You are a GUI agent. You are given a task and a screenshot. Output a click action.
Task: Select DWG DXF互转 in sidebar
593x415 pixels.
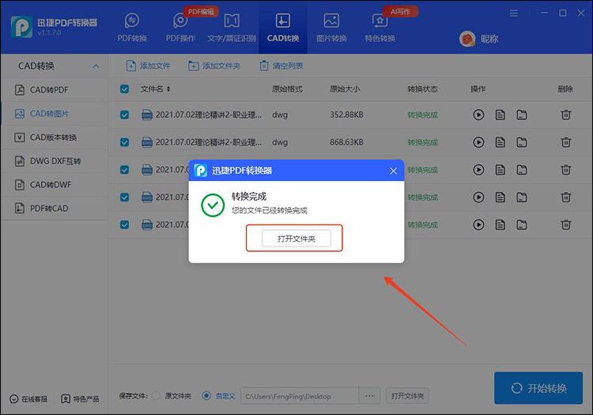click(x=55, y=161)
